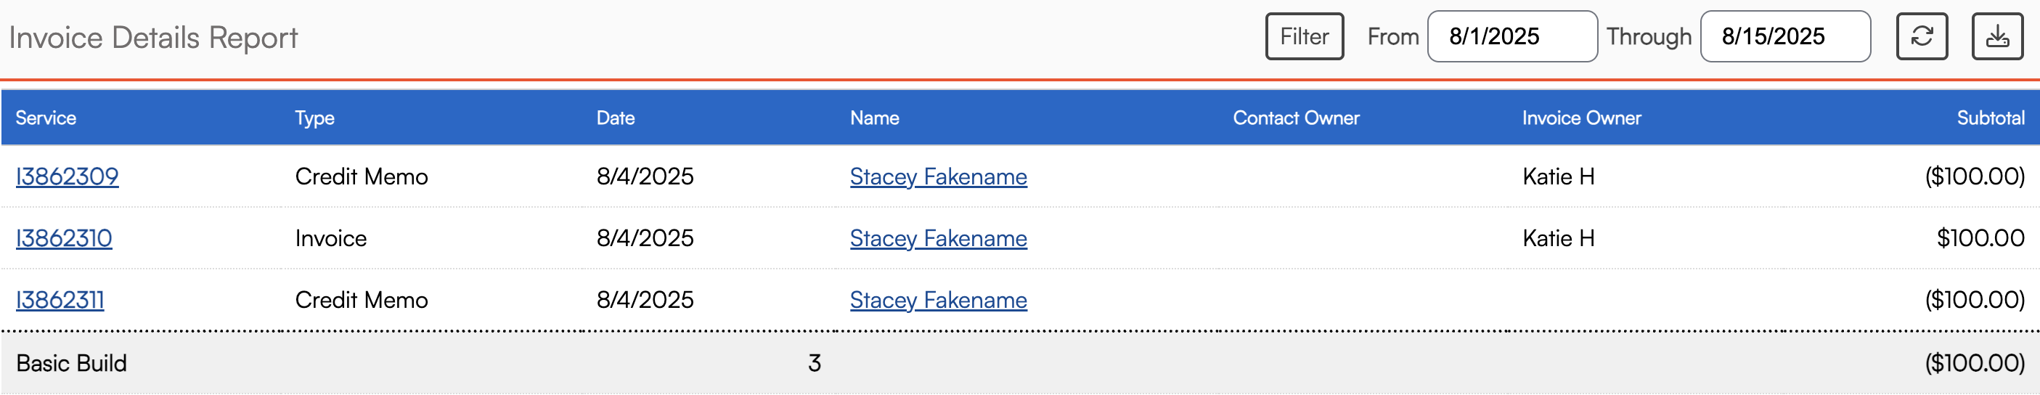Edit the Through date field
The image size is (2040, 395).
1785,36
